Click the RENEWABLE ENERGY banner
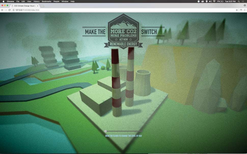The image size is (247, 154). [124, 44]
